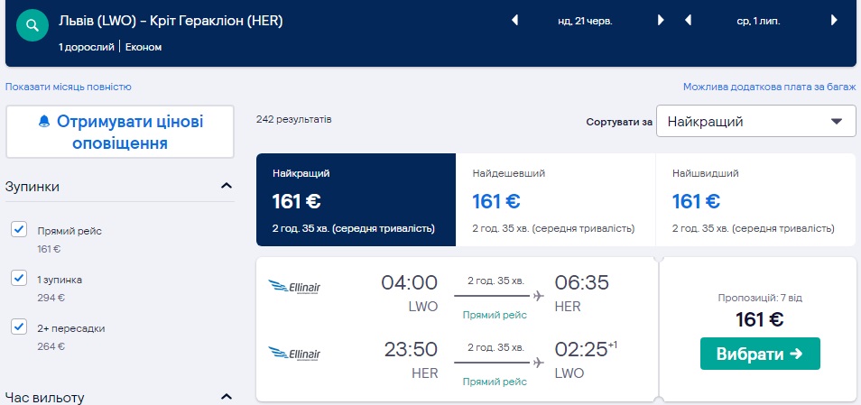Collapse the Зупинки filter section
861x405 pixels.
[x=226, y=187]
